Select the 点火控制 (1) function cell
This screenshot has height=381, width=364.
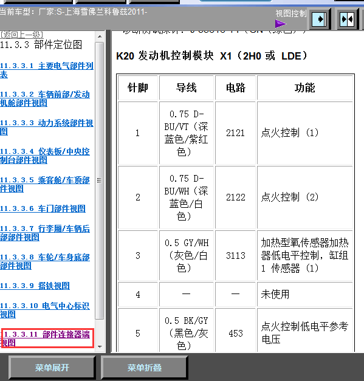tap(304, 133)
